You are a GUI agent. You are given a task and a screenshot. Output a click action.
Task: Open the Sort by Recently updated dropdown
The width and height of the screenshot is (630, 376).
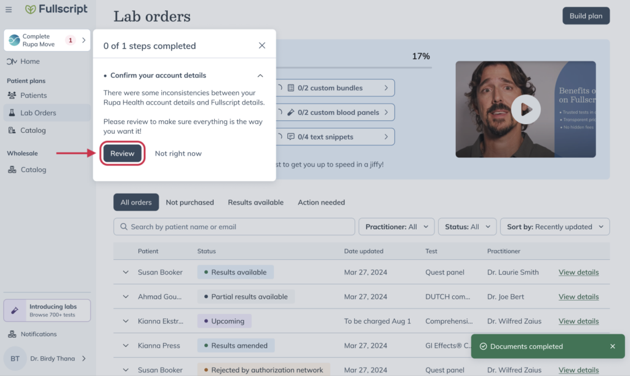pyautogui.click(x=554, y=226)
